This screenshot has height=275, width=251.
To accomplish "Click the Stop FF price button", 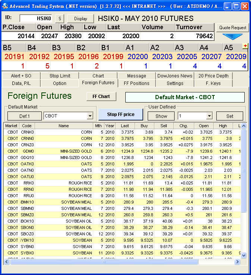I will tap(121, 114).
